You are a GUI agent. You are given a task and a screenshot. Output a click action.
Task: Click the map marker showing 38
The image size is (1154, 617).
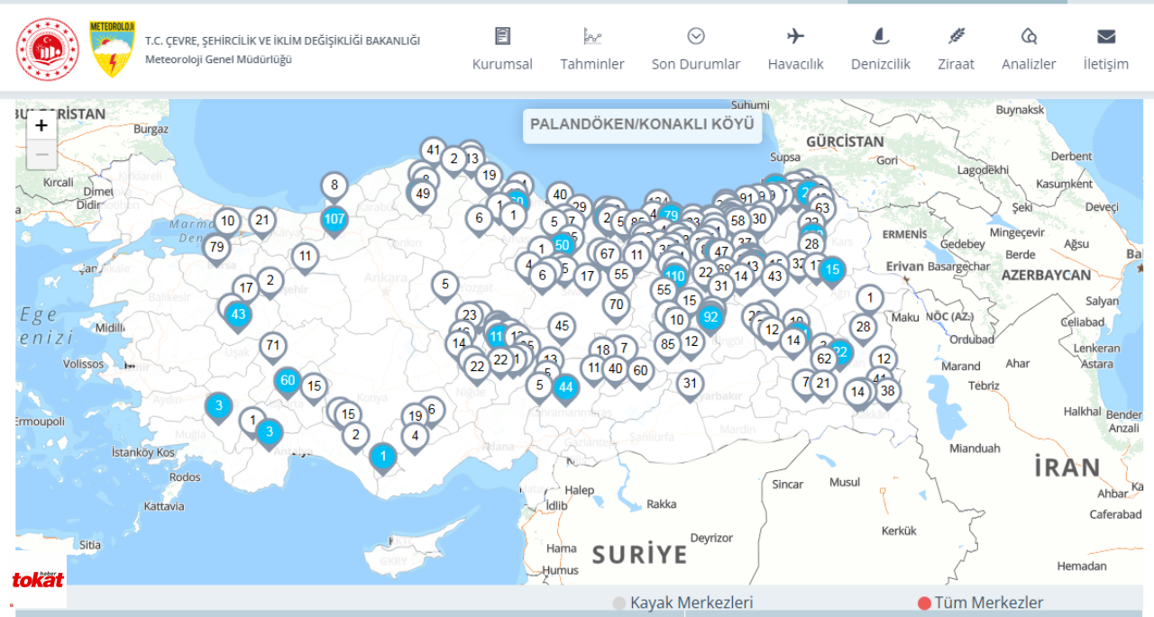click(x=888, y=391)
